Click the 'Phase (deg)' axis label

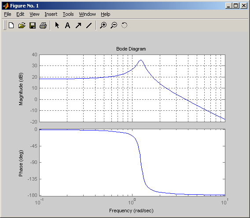pyautogui.click(x=21, y=163)
